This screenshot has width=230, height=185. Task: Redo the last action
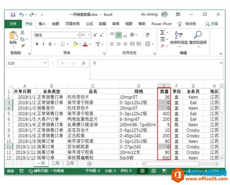point(32,15)
